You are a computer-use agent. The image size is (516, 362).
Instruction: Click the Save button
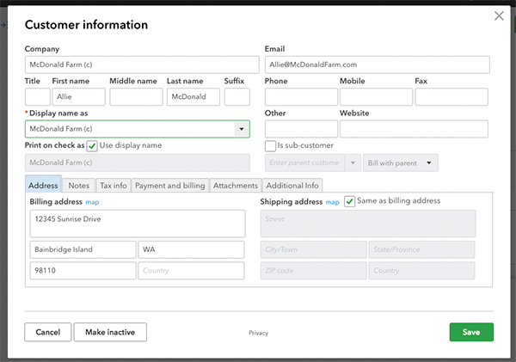click(470, 332)
